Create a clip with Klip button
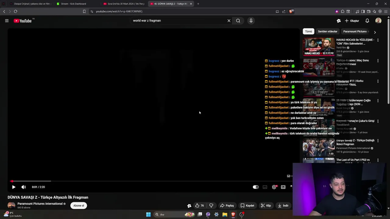Screen dimensions: 390x219 pos(266,206)
